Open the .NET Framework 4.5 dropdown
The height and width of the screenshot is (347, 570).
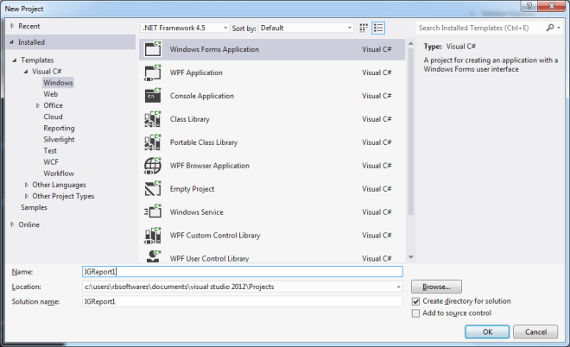pyautogui.click(x=185, y=28)
